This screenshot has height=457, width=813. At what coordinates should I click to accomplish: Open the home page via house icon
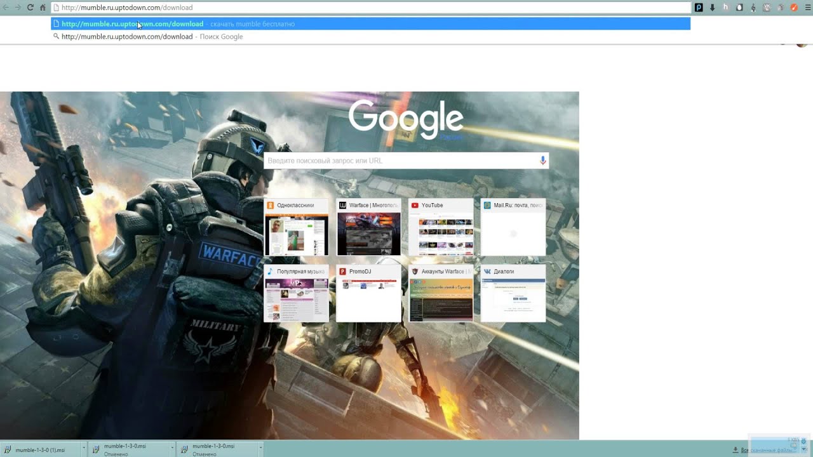[x=43, y=8]
